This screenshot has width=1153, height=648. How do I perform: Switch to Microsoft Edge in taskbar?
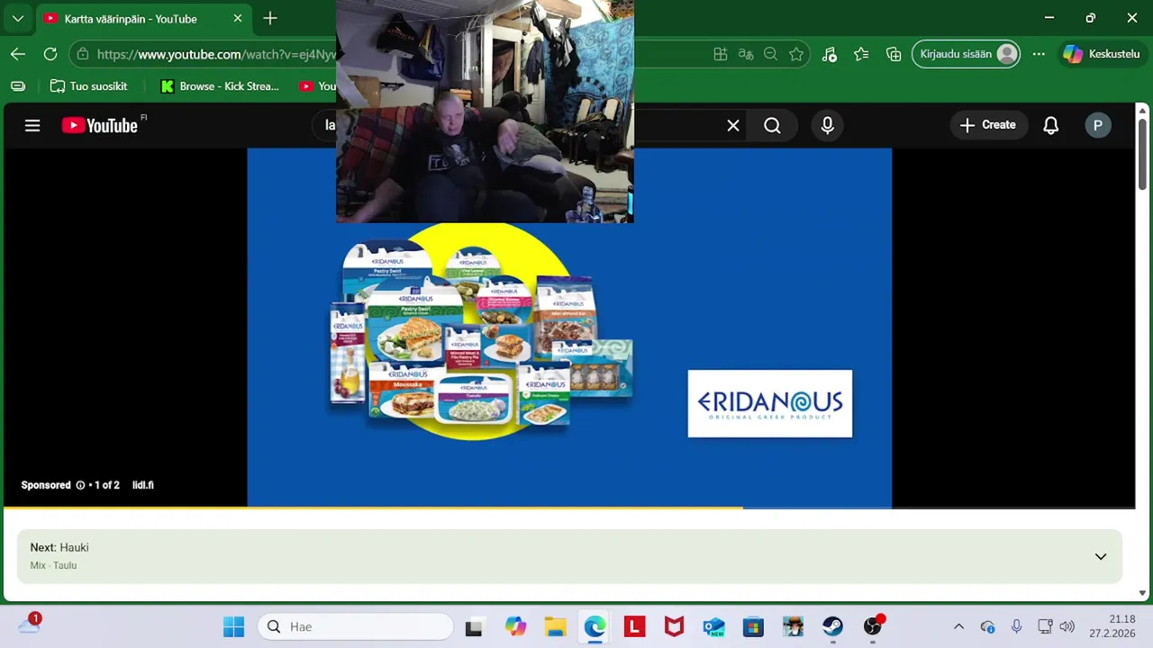(x=595, y=626)
